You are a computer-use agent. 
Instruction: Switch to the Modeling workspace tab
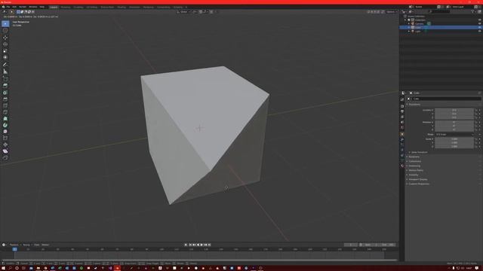[x=66, y=7]
